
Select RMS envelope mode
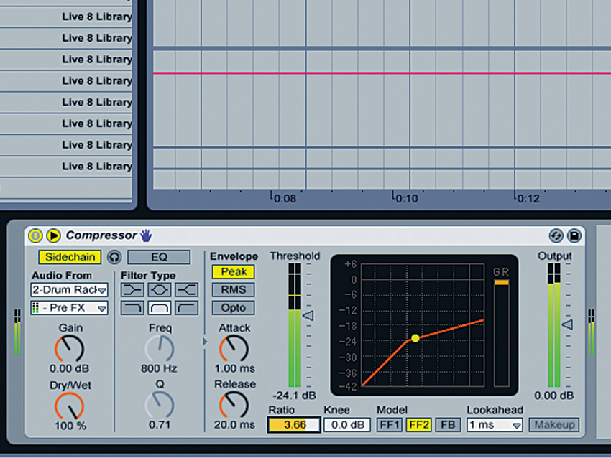click(234, 290)
